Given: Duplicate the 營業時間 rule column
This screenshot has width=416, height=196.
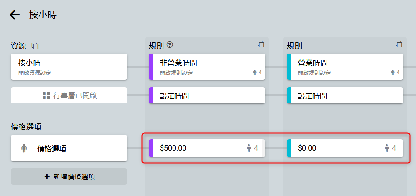Looking at the screenshot, I should pyautogui.click(x=399, y=44).
